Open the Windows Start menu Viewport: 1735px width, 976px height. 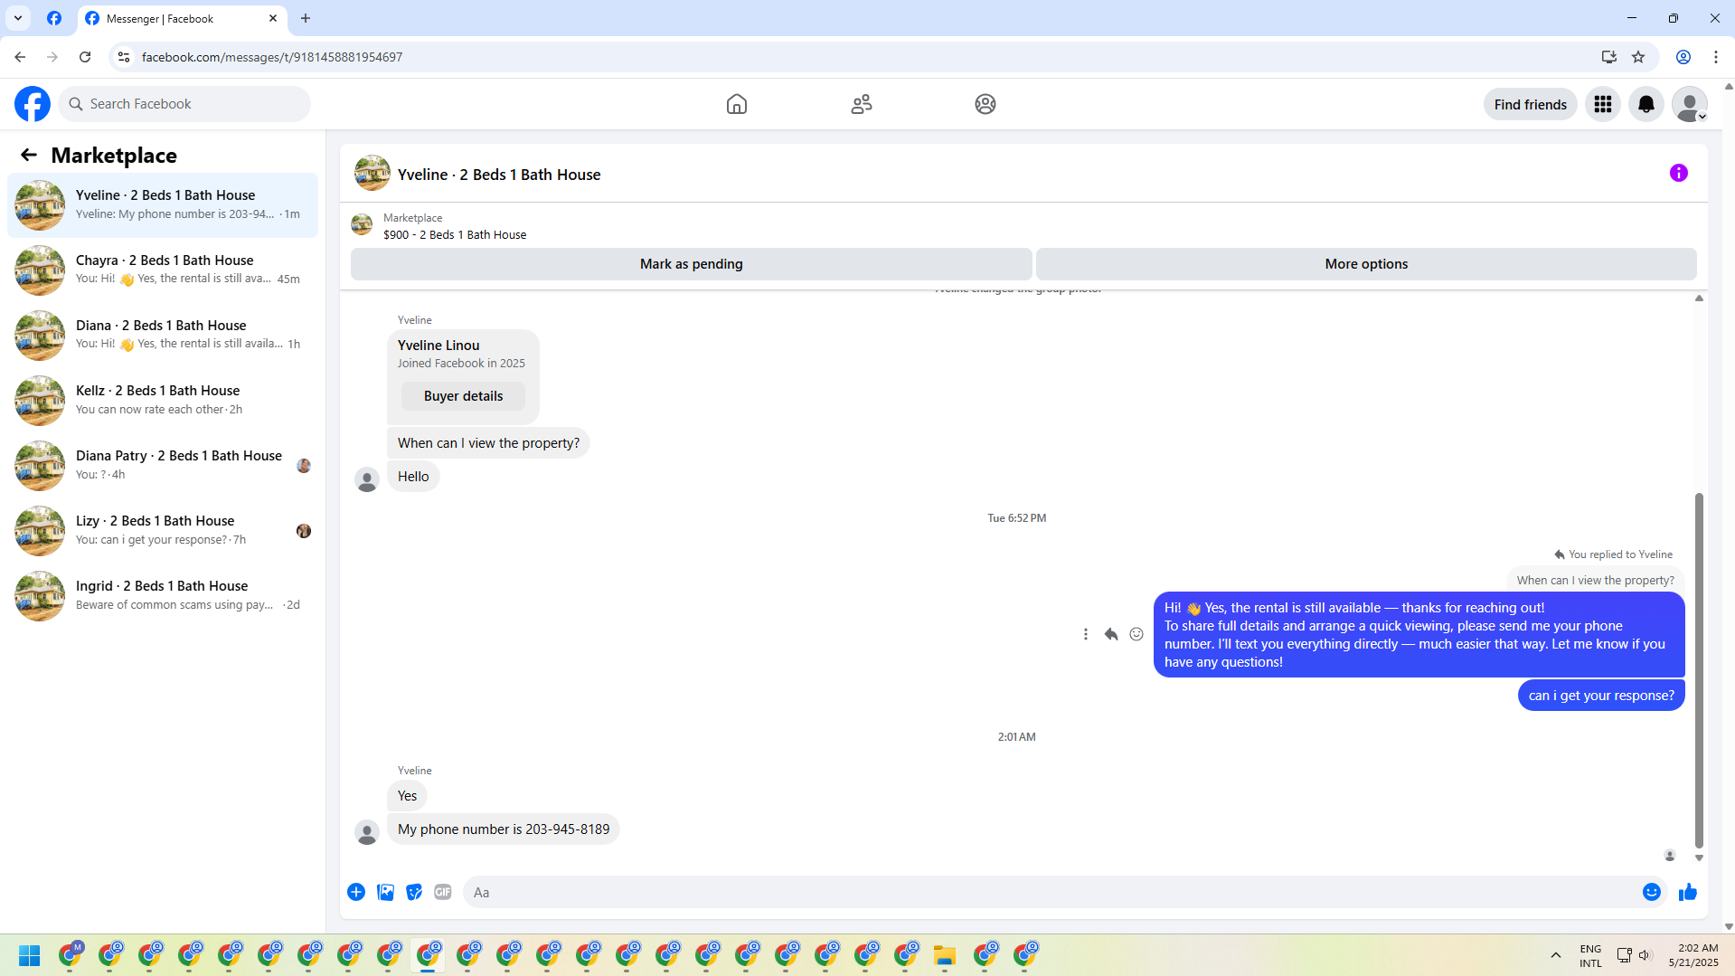point(29,955)
